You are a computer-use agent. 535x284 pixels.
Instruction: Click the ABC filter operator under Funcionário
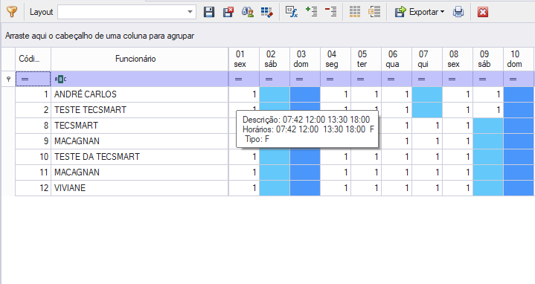tap(60, 79)
